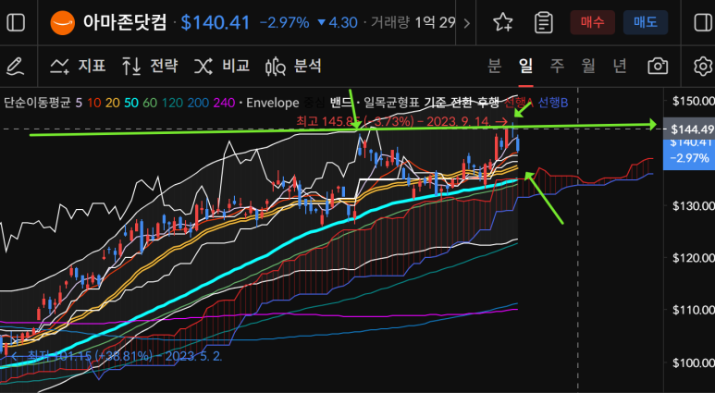Click 거래량 volume text
715x393 pixels.
point(389,23)
